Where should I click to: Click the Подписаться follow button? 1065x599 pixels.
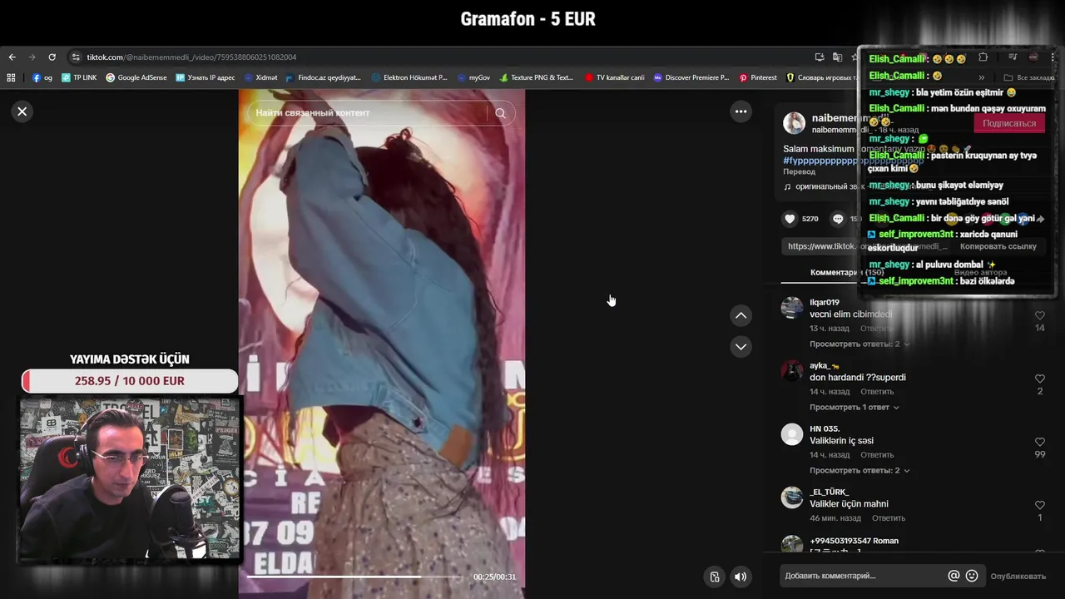point(1009,123)
